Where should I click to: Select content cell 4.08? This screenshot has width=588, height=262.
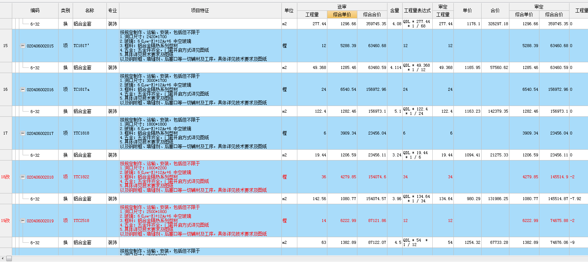point(395,24)
